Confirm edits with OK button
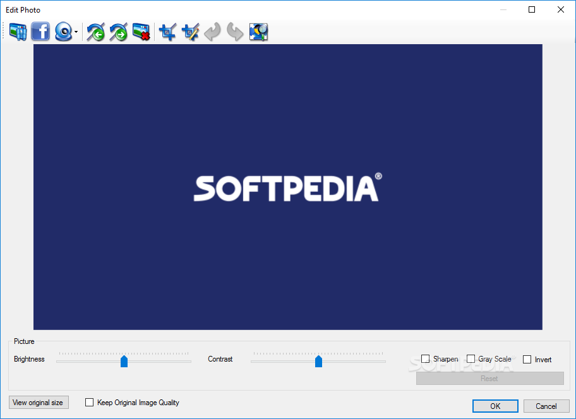The width and height of the screenshot is (576, 419). 495,406
